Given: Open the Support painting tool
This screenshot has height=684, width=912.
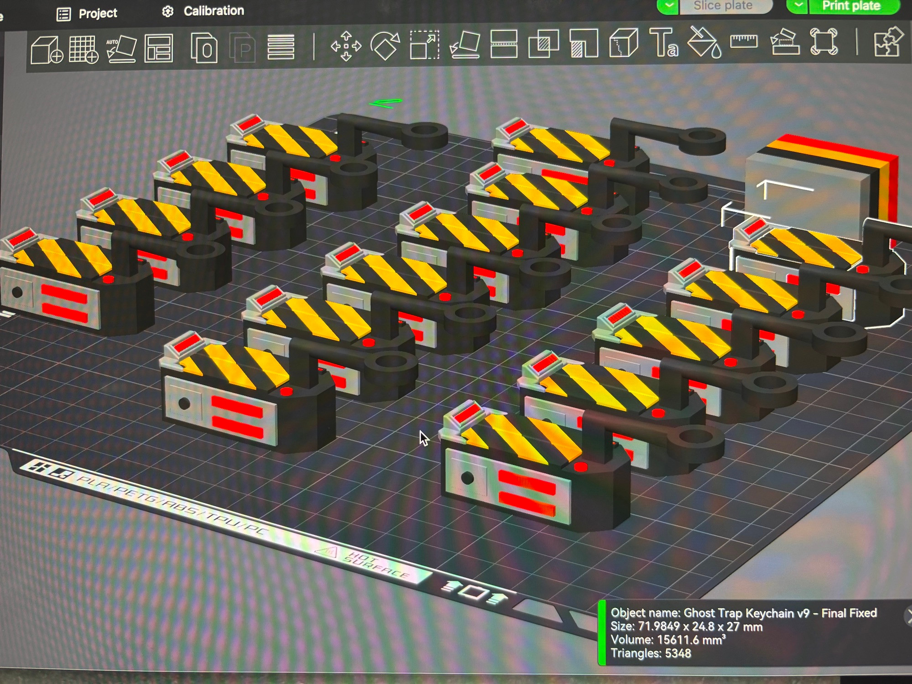Looking at the screenshot, I should [584, 43].
